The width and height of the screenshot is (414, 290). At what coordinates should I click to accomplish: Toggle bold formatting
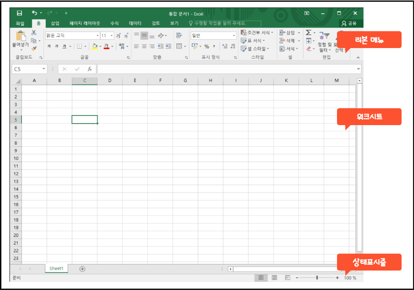(x=49, y=46)
